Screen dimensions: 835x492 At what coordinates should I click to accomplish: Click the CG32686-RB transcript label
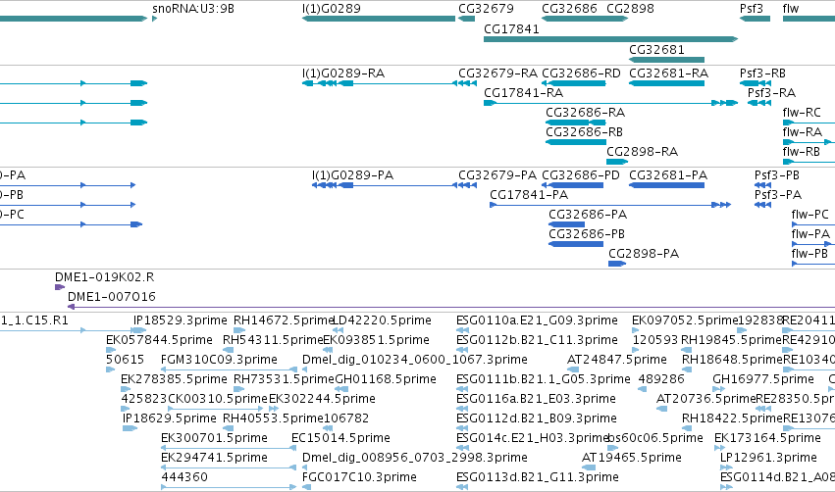[x=584, y=132]
